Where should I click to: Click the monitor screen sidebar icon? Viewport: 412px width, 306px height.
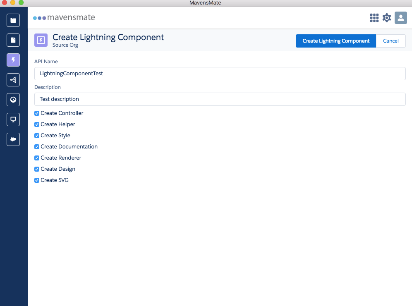[13, 120]
